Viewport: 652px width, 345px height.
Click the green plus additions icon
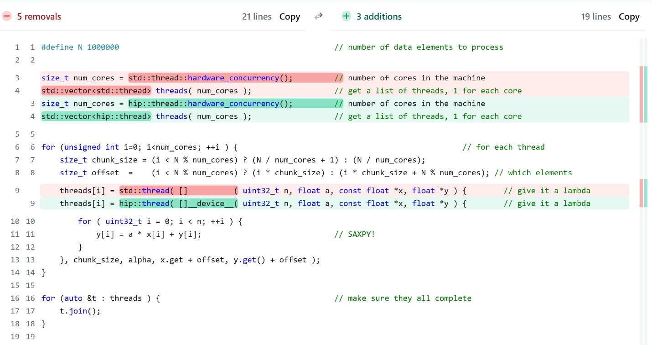click(x=347, y=16)
